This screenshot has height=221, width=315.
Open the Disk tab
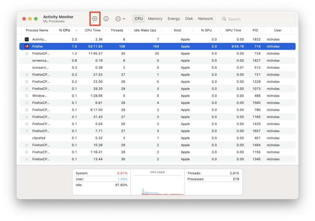click(x=189, y=19)
